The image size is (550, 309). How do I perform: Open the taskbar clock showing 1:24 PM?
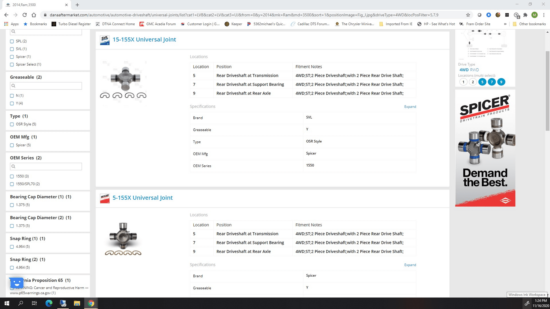(x=541, y=303)
